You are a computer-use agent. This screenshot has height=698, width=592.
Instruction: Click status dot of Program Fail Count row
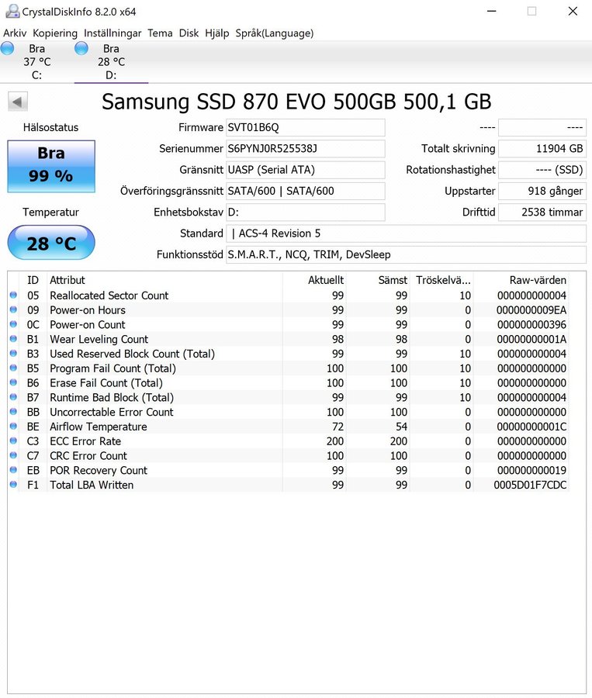click(13, 368)
